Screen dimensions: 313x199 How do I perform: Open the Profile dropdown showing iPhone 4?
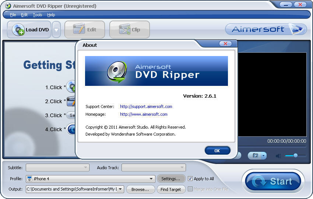91,179
